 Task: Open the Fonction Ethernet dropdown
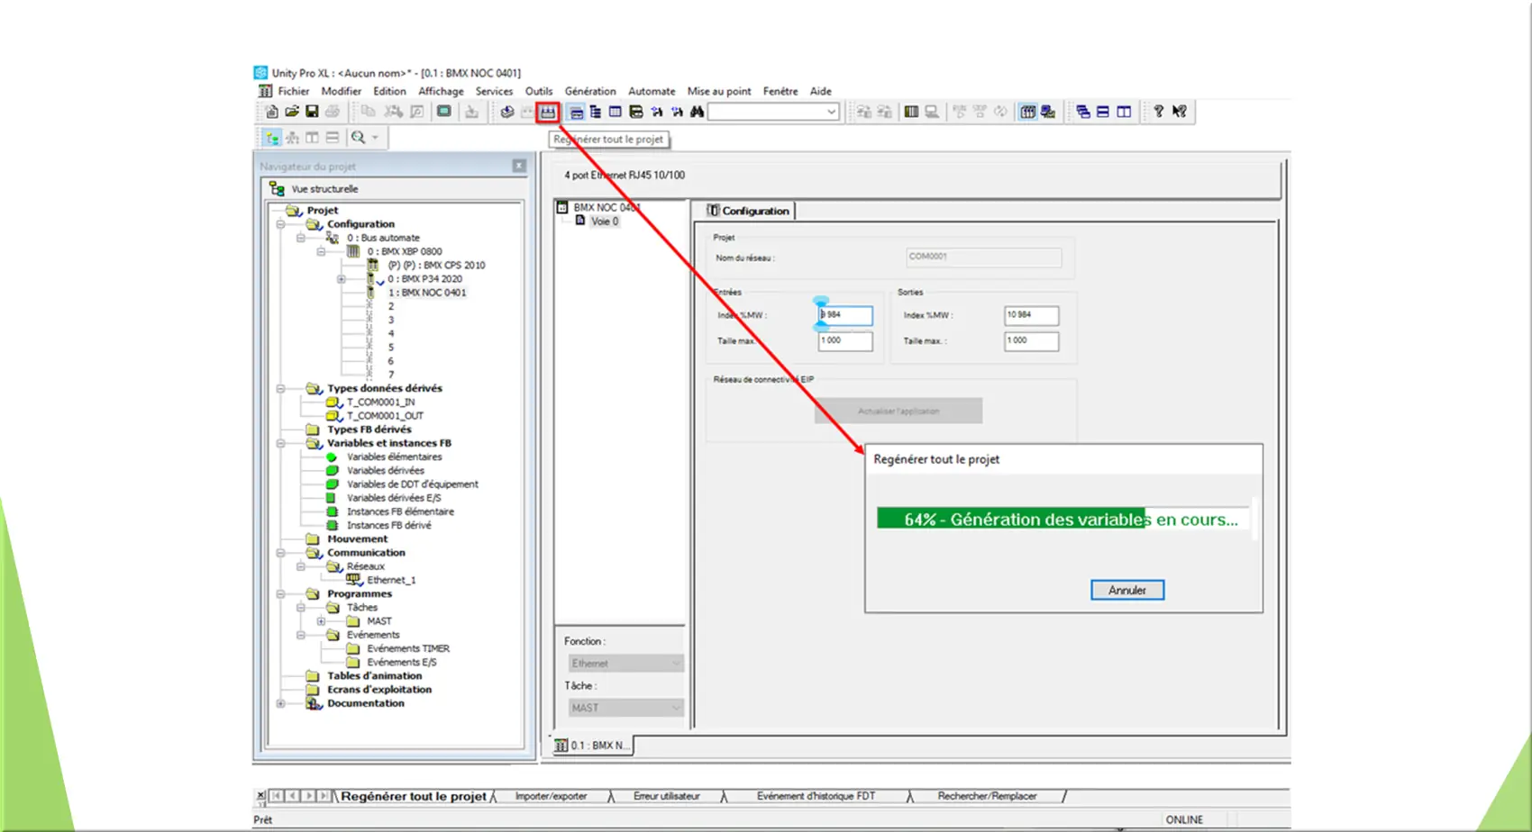coord(625,664)
